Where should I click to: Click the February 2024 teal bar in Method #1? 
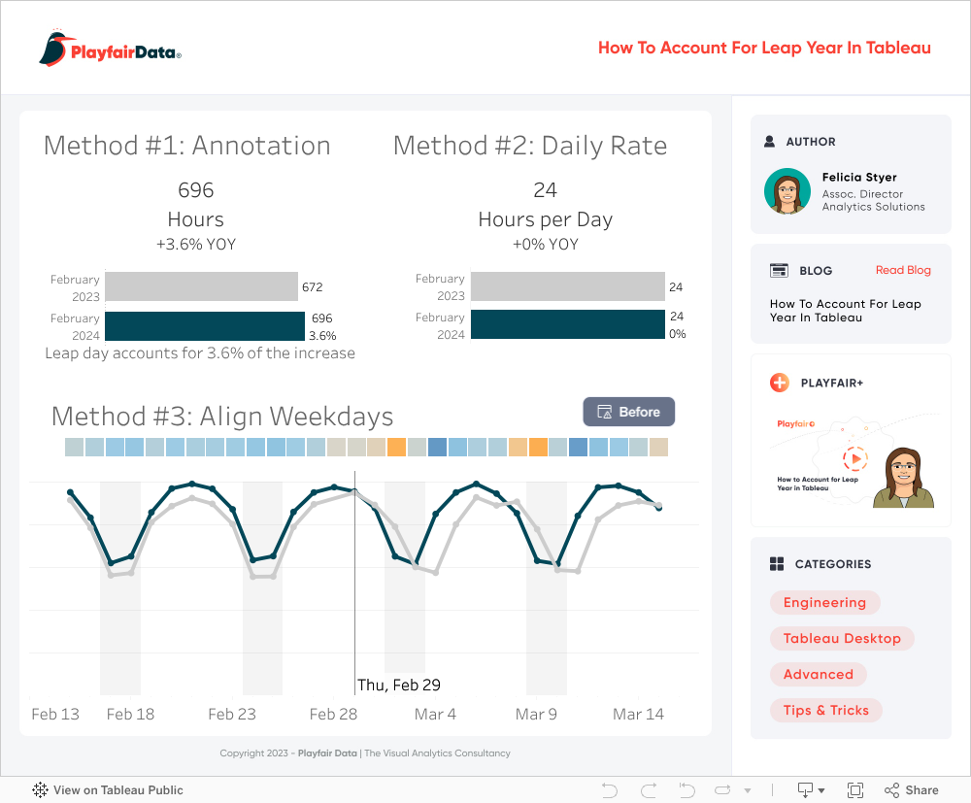tap(205, 326)
